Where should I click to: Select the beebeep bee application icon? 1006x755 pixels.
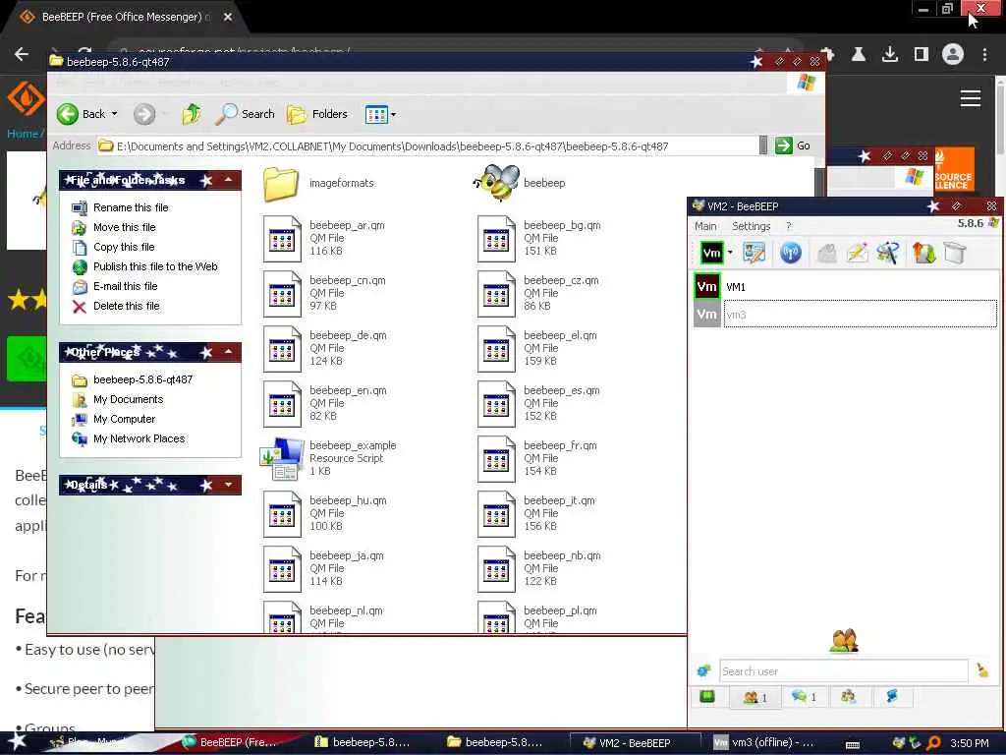(x=520, y=183)
